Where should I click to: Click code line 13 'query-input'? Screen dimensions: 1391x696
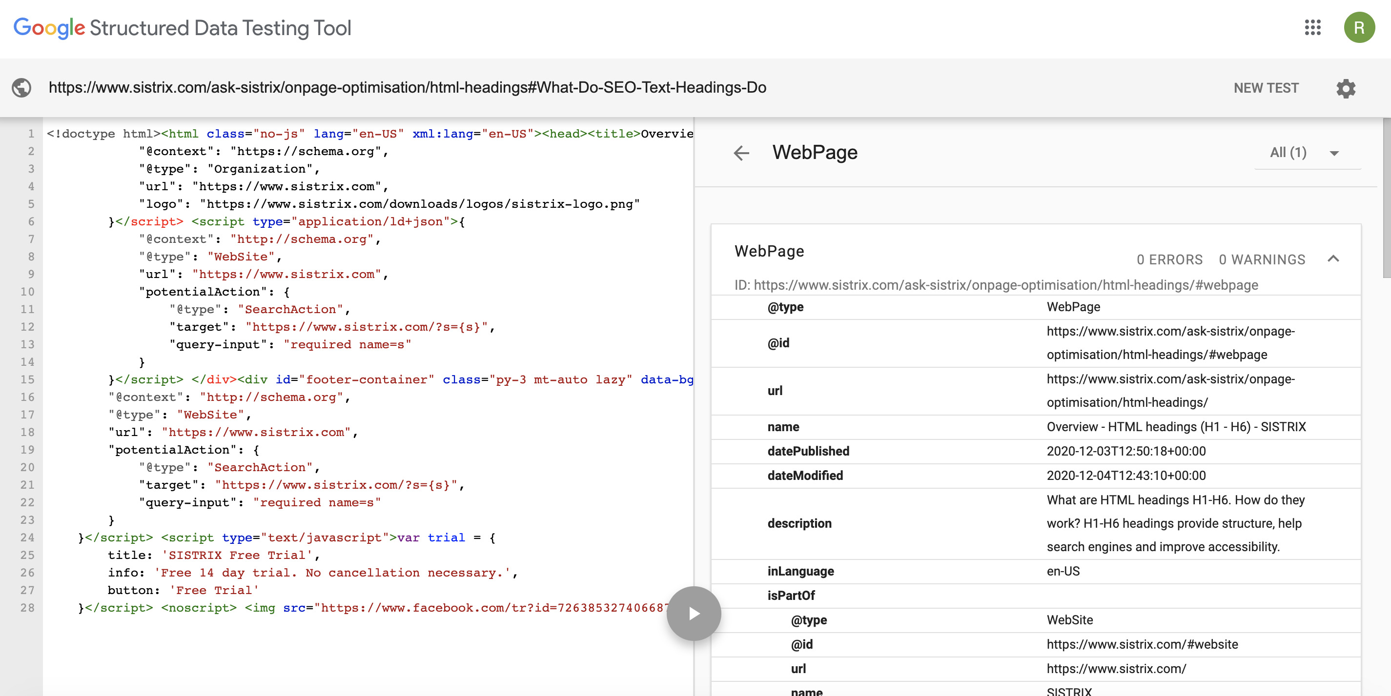click(x=290, y=344)
